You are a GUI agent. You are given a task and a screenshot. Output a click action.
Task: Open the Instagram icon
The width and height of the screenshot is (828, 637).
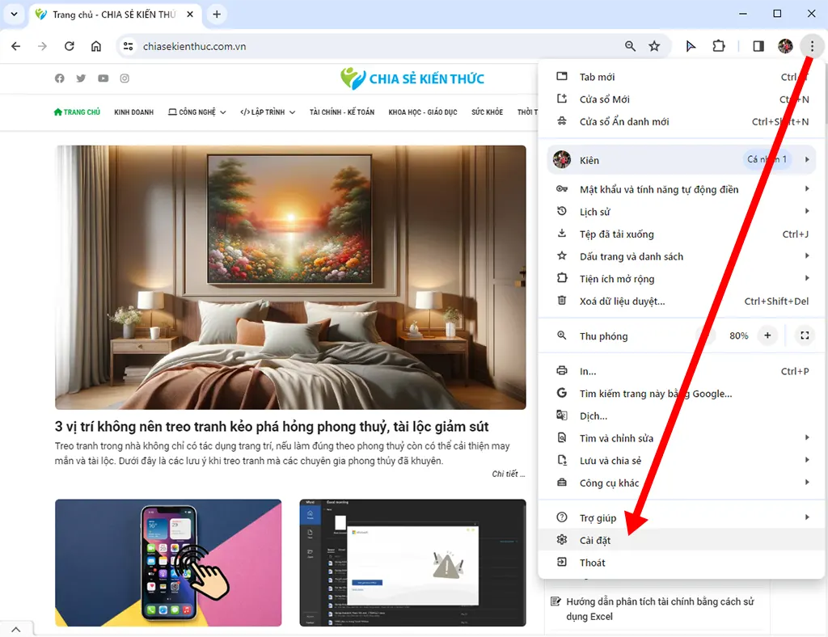point(125,78)
